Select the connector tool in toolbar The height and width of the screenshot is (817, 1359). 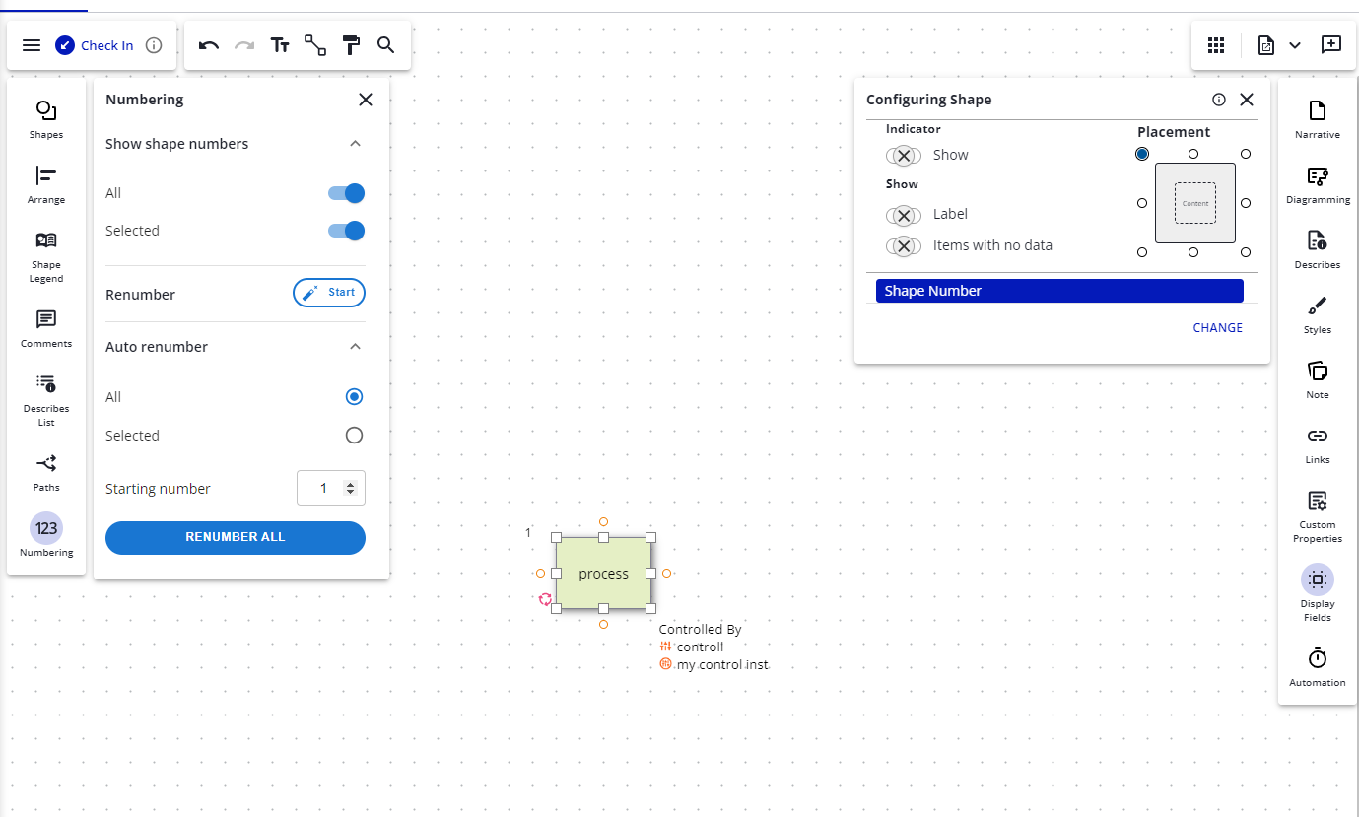315,45
